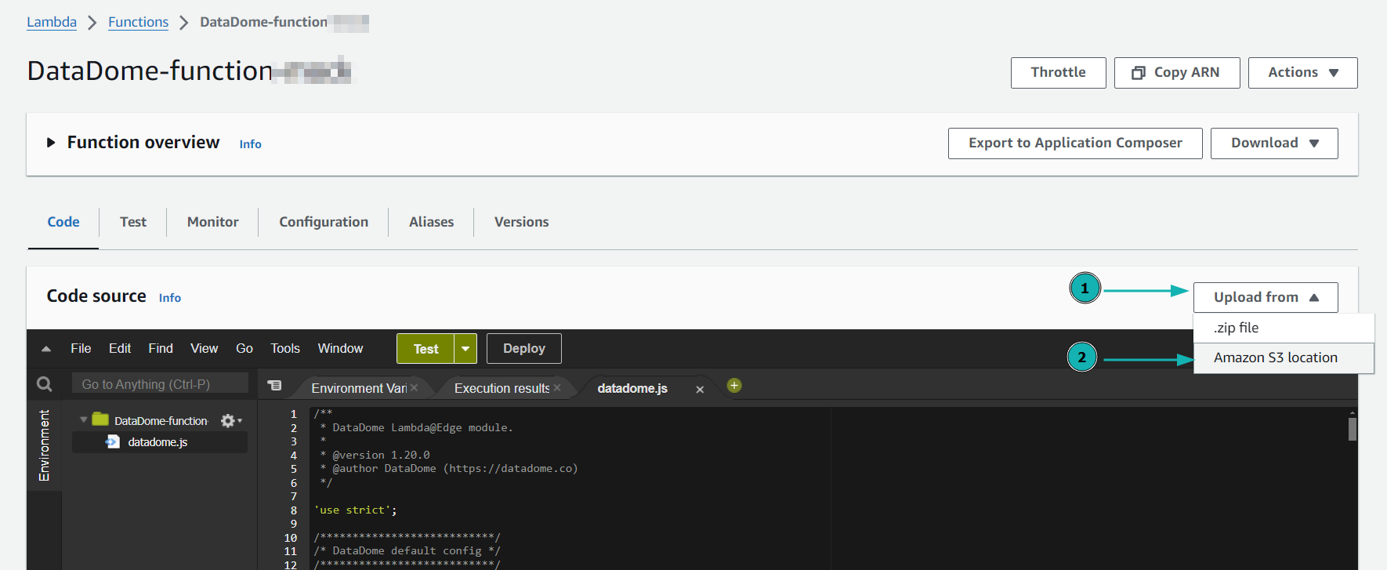Screen dimensions: 1387x570
Task: Select datadome.js in the file tree
Action: [x=158, y=442]
